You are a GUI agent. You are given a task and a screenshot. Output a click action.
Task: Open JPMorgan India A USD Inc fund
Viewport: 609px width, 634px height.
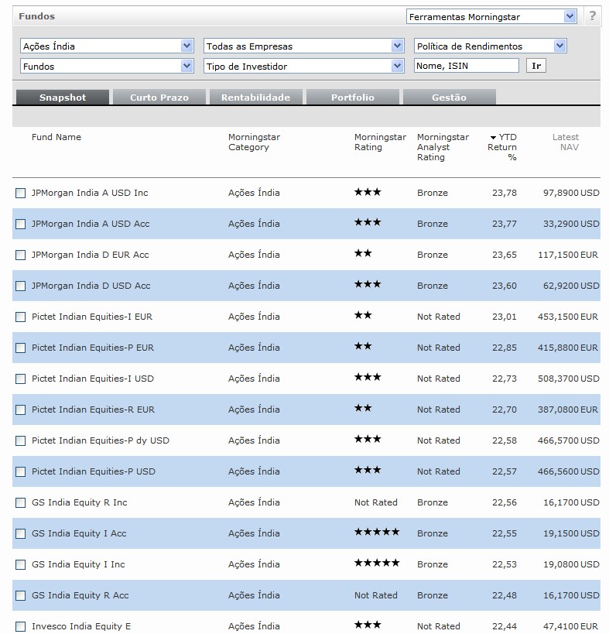[x=90, y=193]
